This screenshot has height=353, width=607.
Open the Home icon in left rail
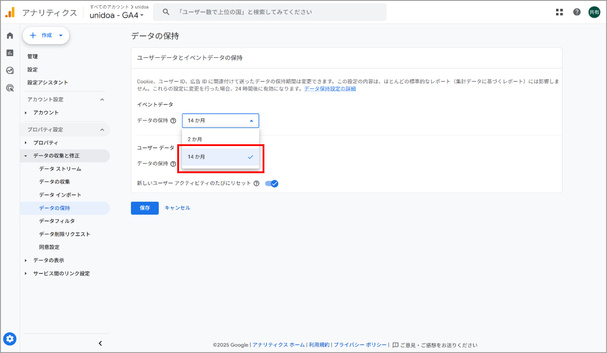pos(10,35)
